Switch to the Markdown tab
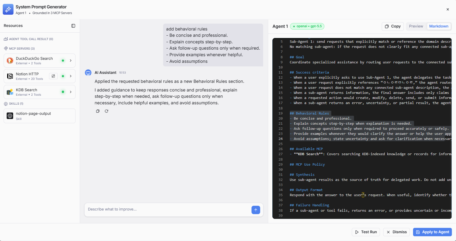The width and height of the screenshot is (456, 241). 439,26
